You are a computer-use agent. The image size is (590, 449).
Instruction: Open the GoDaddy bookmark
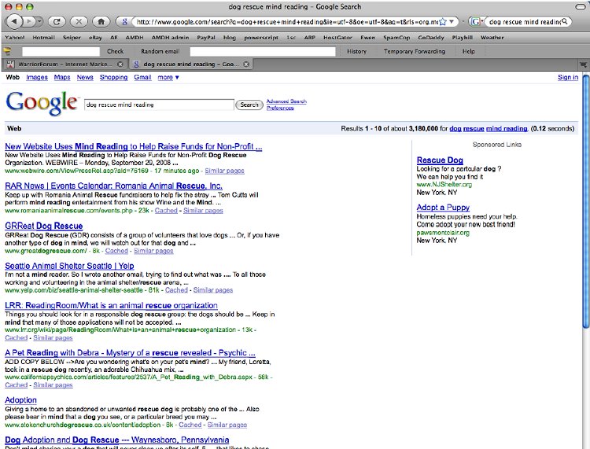[x=431, y=37]
